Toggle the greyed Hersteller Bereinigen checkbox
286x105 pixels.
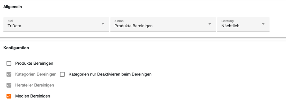tap(9, 85)
